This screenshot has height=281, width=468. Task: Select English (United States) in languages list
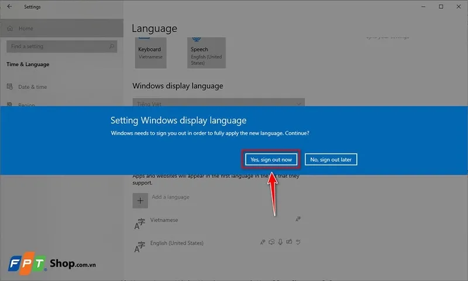(177, 243)
